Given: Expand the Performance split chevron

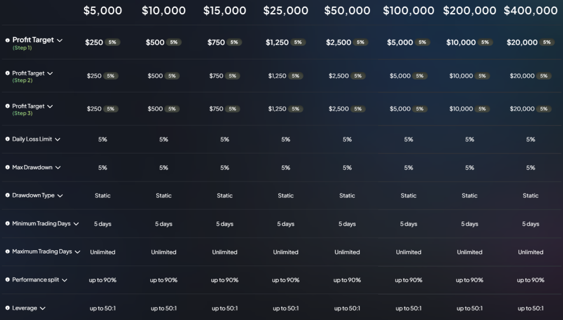Looking at the screenshot, I should pyautogui.click(x=65, y=280).
